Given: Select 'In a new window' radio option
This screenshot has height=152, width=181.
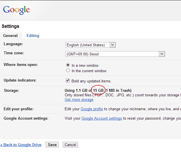Looking at the screenshot, I should (68, 65).
